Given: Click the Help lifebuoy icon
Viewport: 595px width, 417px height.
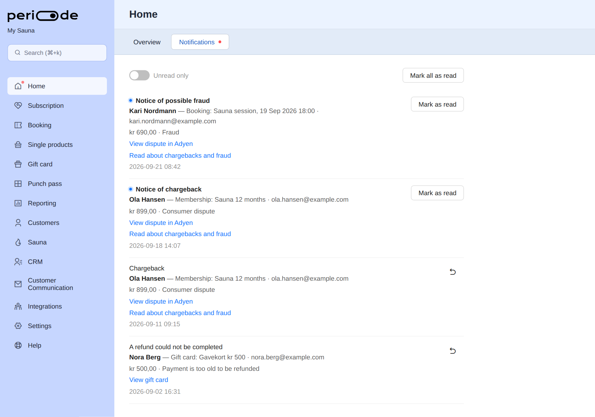Looking at the screenshot, I should [18, 345].
